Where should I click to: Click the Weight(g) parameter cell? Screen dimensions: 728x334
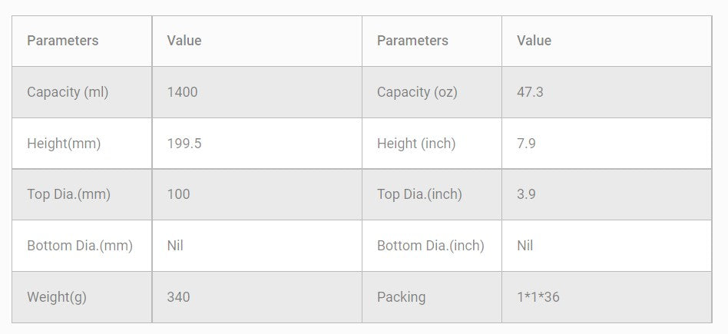(57, 297)
